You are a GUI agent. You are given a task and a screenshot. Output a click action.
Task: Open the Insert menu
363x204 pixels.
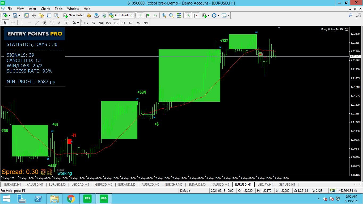pyautogui.click(x=32, y=9)
